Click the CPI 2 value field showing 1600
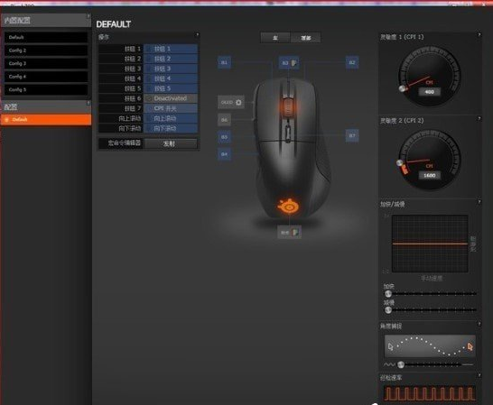This screenshot has width=493, height=405. pyautogui.click(x=430, y=175)
